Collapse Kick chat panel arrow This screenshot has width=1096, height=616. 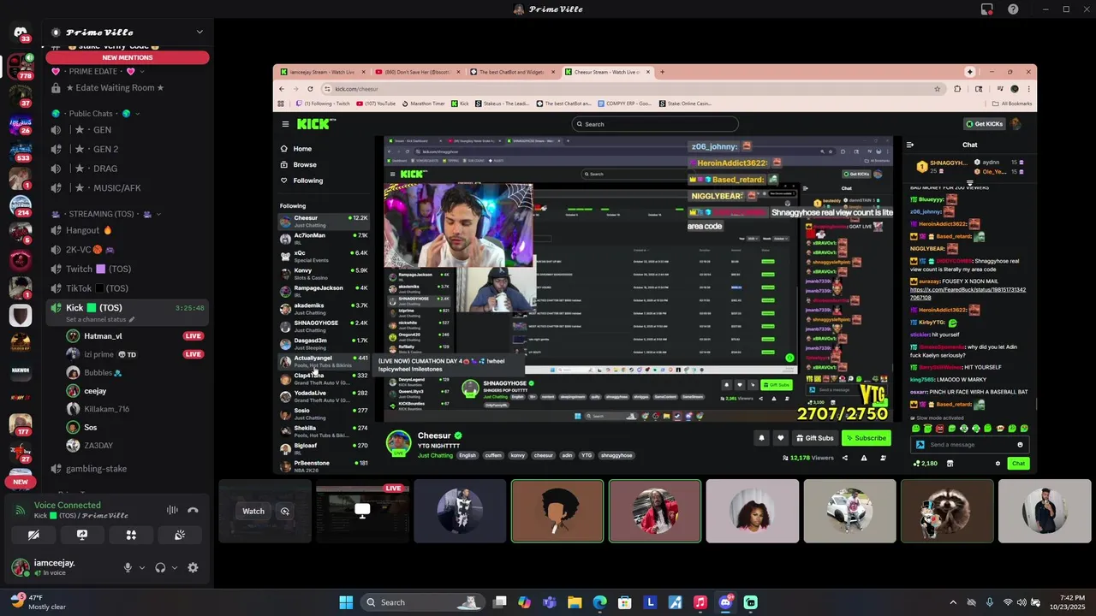pyautogui.click(x=910, y=145)
